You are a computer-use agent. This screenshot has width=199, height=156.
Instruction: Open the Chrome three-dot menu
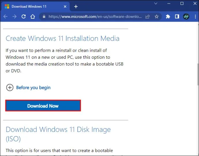click(195, 17)
